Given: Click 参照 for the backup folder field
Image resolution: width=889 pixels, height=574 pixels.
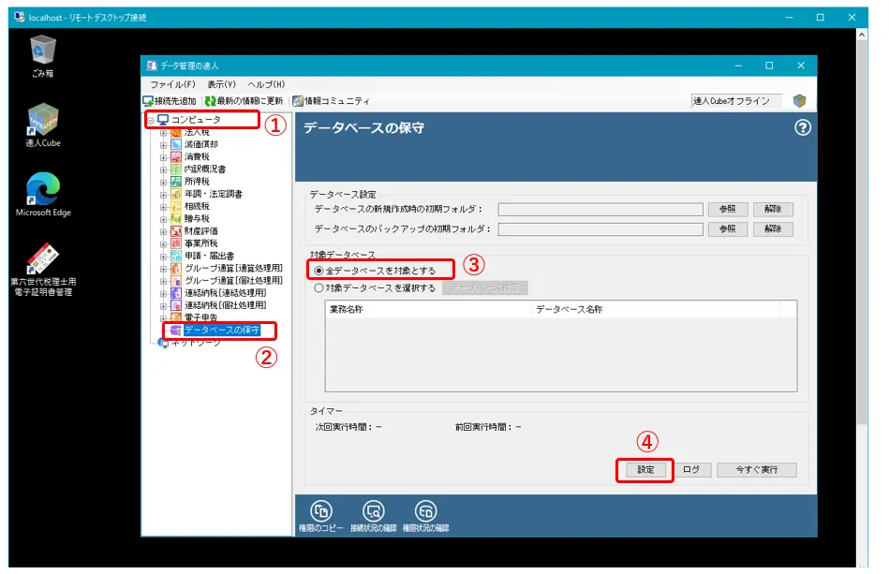Looking at the screenshot, I should [x=727, y=229].
